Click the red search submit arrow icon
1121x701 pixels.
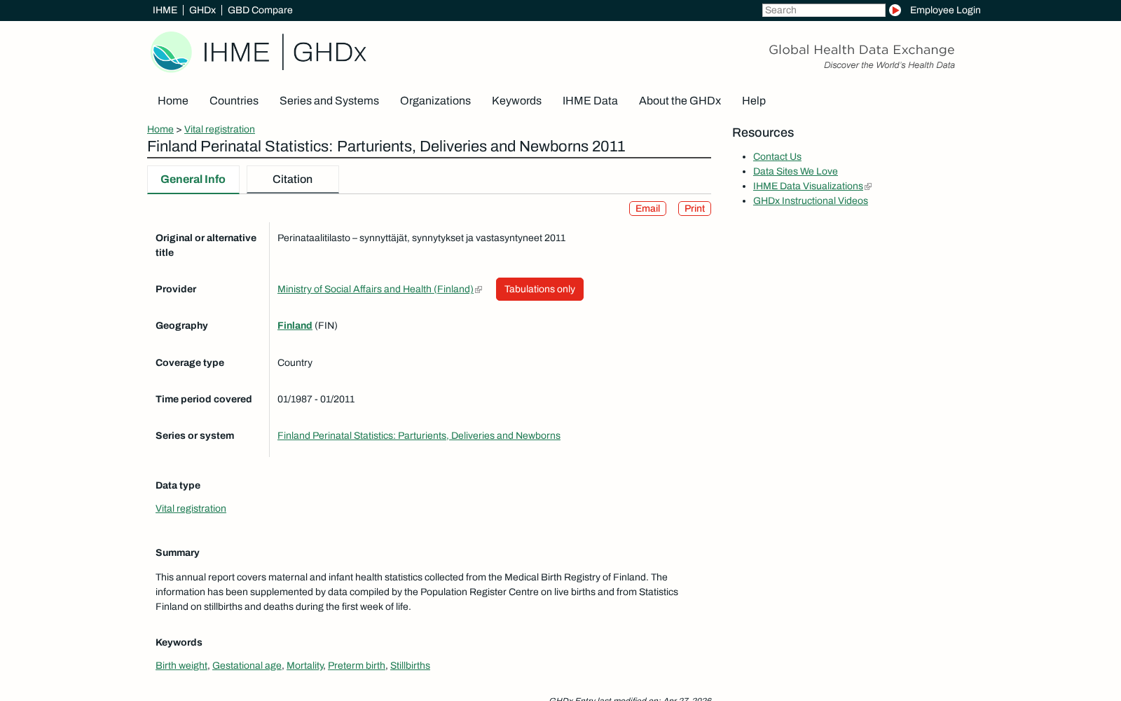895,10
